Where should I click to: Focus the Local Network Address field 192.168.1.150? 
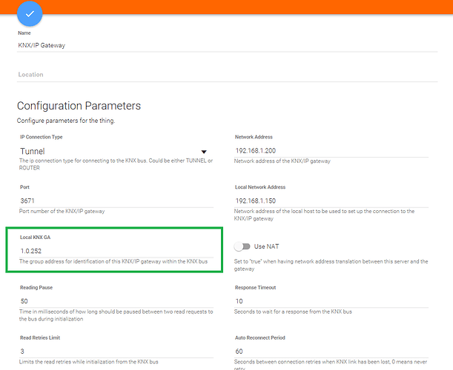(x=334, y=201)
